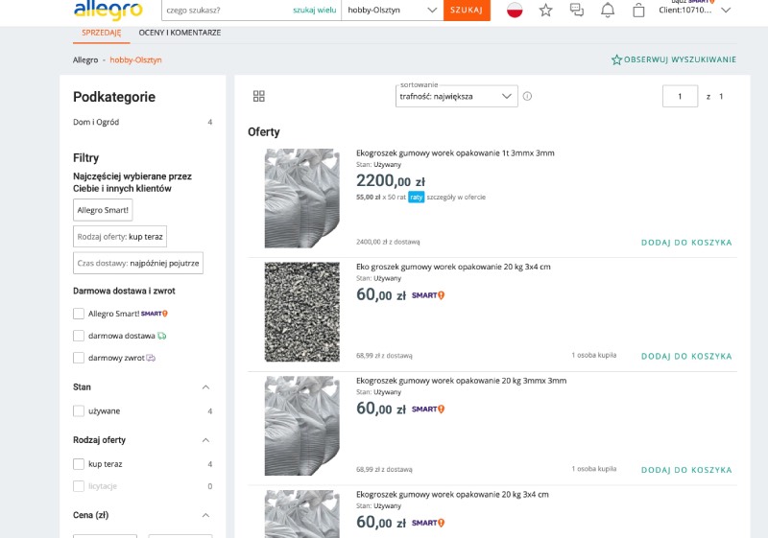
Task: Switch to the SPRZEDAJĘ tab
Action: tap(102, 33)
